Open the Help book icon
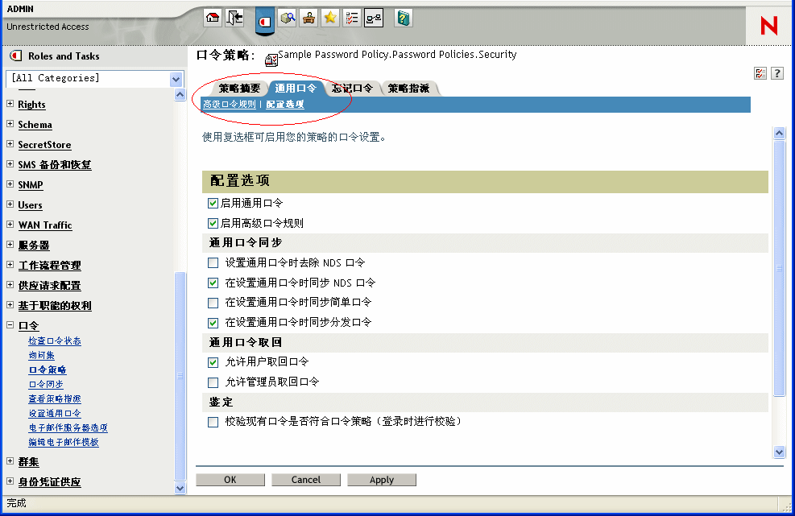Image resolution: width=795 pixels, height=516 pixels. click(x=403, y=19)
